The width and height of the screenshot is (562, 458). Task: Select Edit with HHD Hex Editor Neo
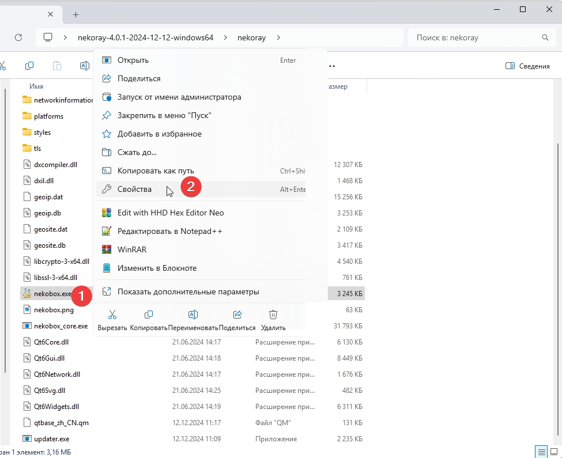(x=170, y=213)
